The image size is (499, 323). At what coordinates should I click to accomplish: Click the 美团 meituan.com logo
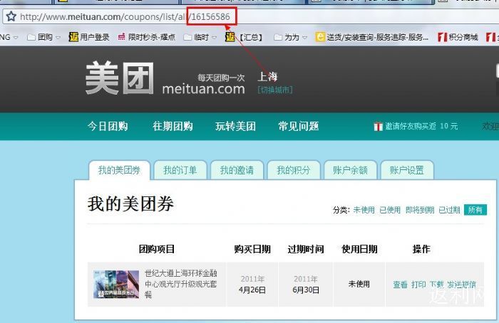[x=165, y=78]
